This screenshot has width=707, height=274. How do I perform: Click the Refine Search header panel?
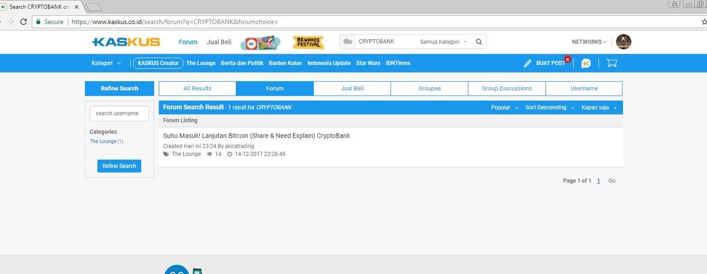[119, 88]
